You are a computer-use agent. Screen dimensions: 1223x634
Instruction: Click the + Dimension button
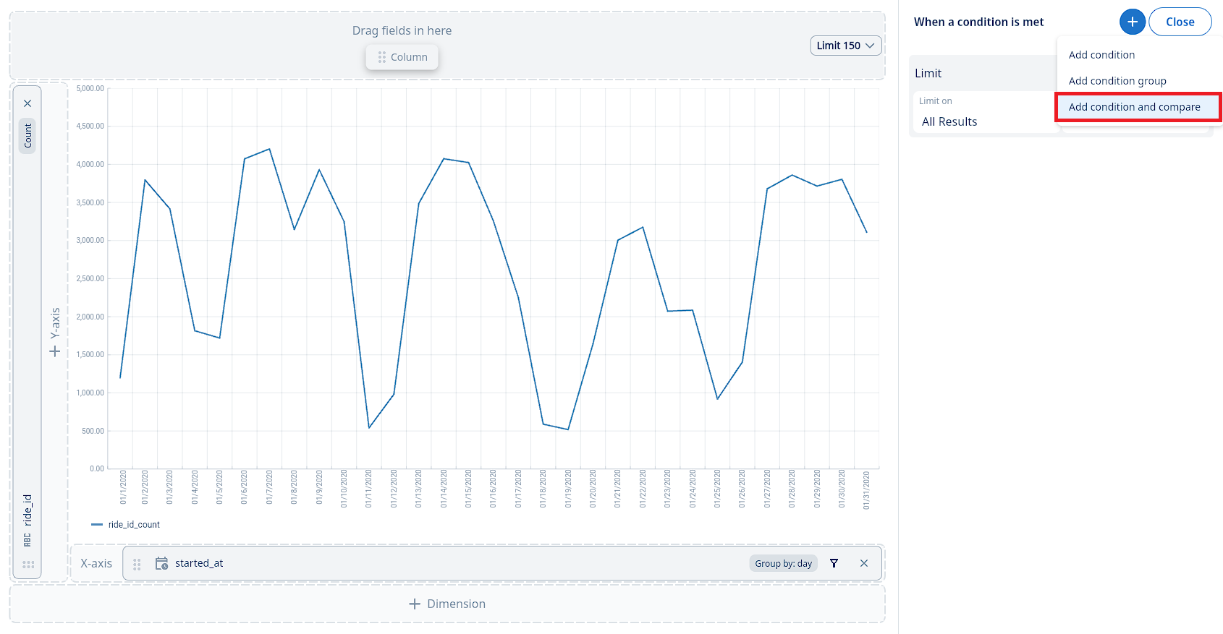[447, 604]
